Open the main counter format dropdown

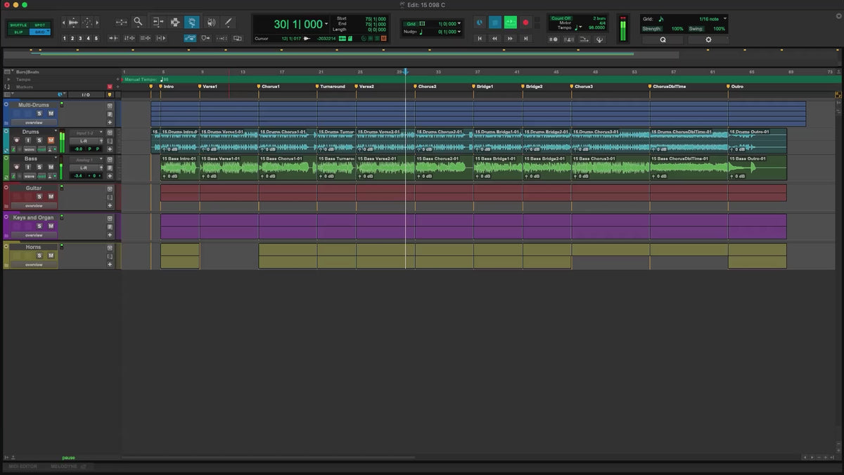326,25
